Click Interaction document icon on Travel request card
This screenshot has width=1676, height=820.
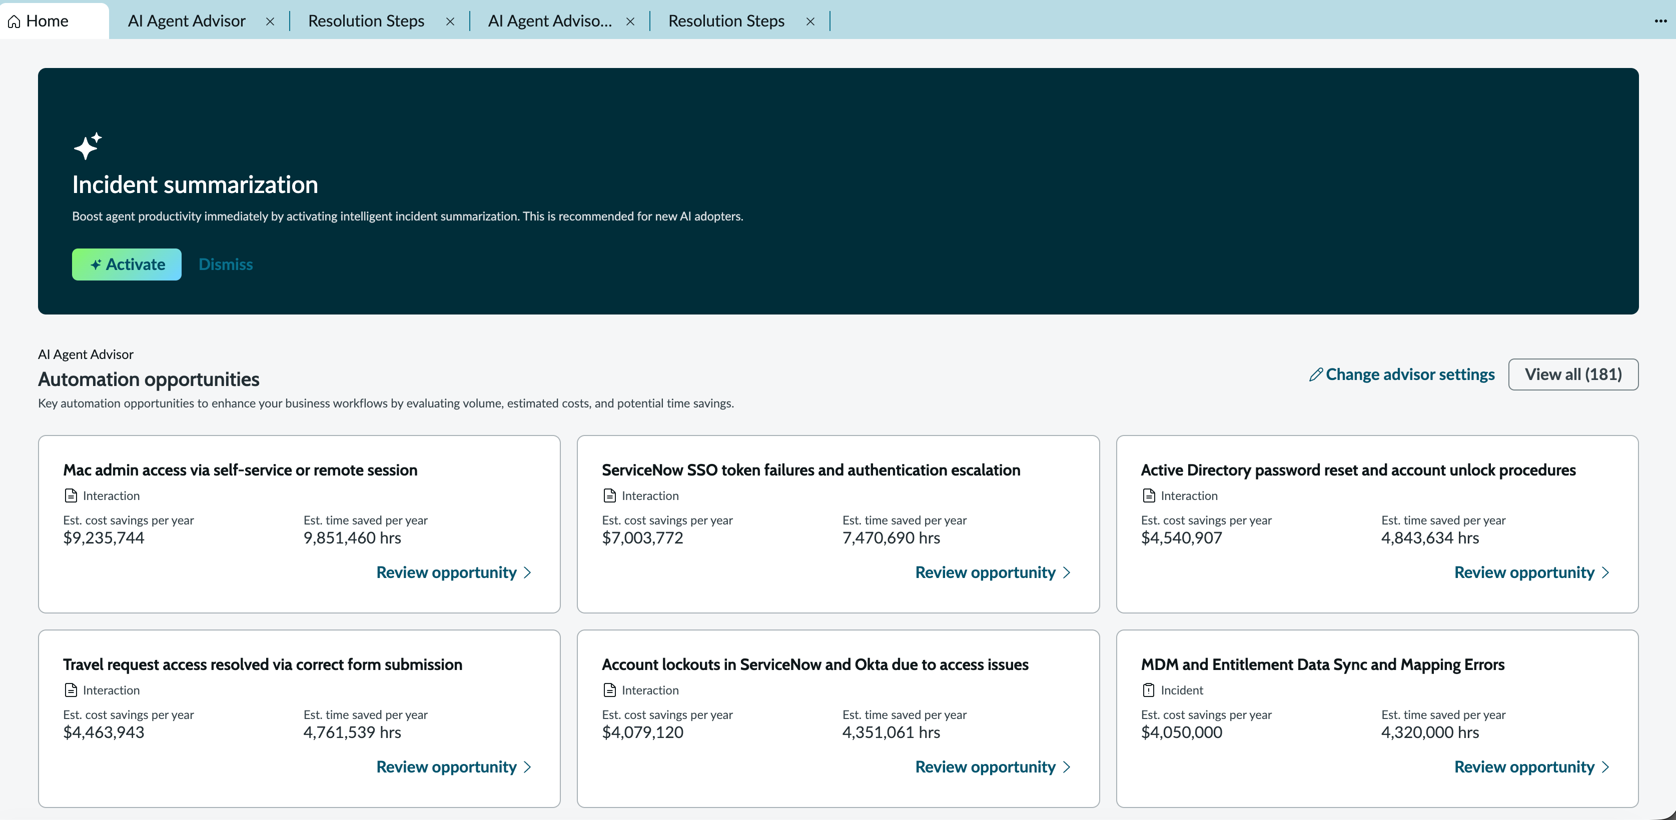pyautogui.click(x=71, y=690)
